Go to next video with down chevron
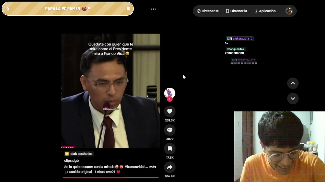The image size is (325, 182). [x=293, y=98]
